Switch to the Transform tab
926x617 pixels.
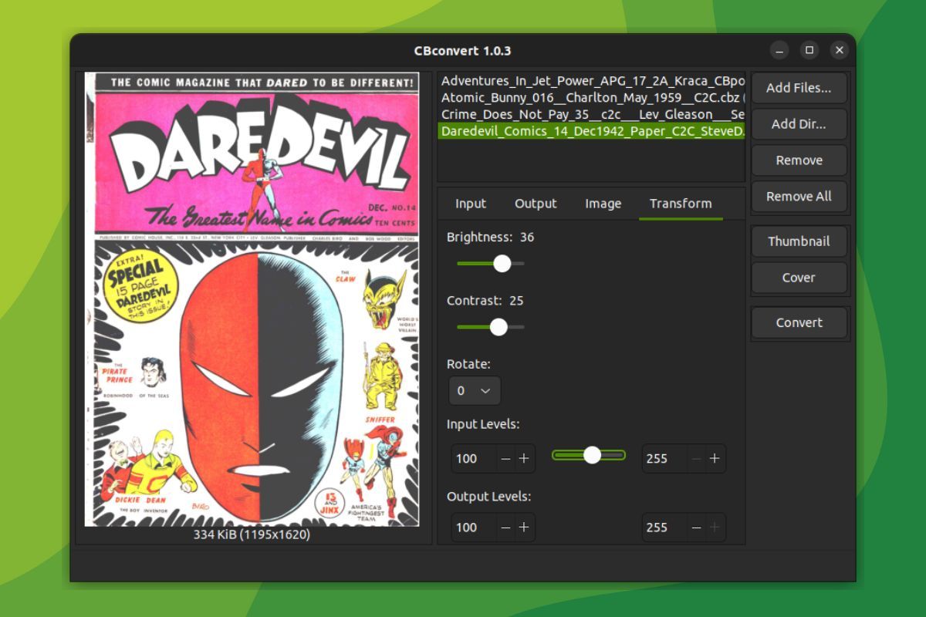[x=681, y=204]
